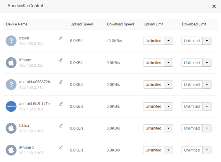Click edit pencil for bibica at 192.168.2.103
This screenshot has height=162, width=221.
[61, 38]
